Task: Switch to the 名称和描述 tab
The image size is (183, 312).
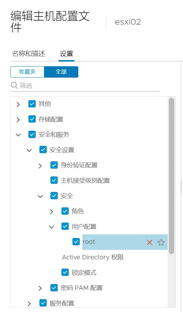Action: (x=29, y=54)
